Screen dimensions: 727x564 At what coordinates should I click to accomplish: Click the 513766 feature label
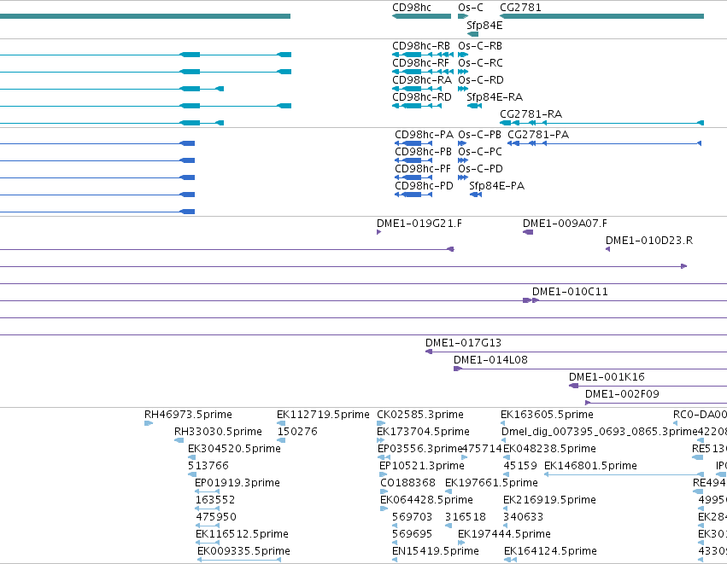click(x=208, y=466)
